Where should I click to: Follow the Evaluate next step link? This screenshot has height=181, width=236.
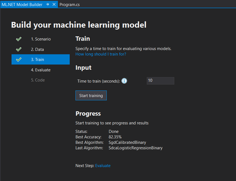(x=103, y=165)
